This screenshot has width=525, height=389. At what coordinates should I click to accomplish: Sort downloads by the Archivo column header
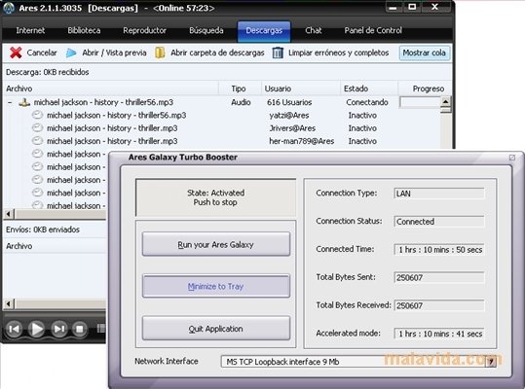coord(110,88)
